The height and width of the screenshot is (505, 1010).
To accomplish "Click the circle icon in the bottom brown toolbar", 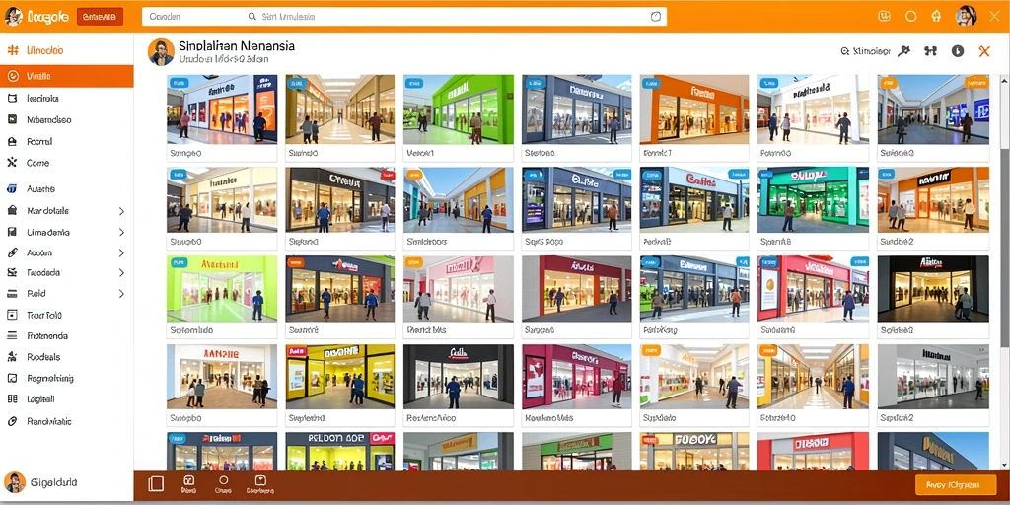I will click(x=224, y=480).
